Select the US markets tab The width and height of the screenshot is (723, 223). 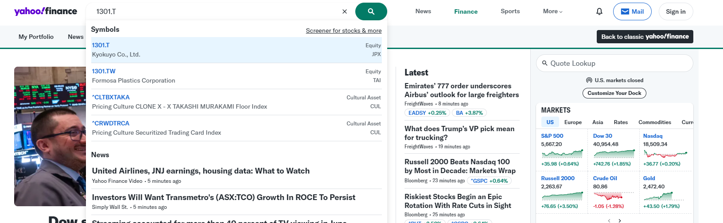550,122
